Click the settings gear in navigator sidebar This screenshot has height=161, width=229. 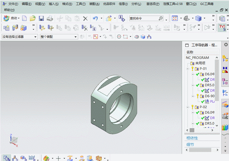226,45
